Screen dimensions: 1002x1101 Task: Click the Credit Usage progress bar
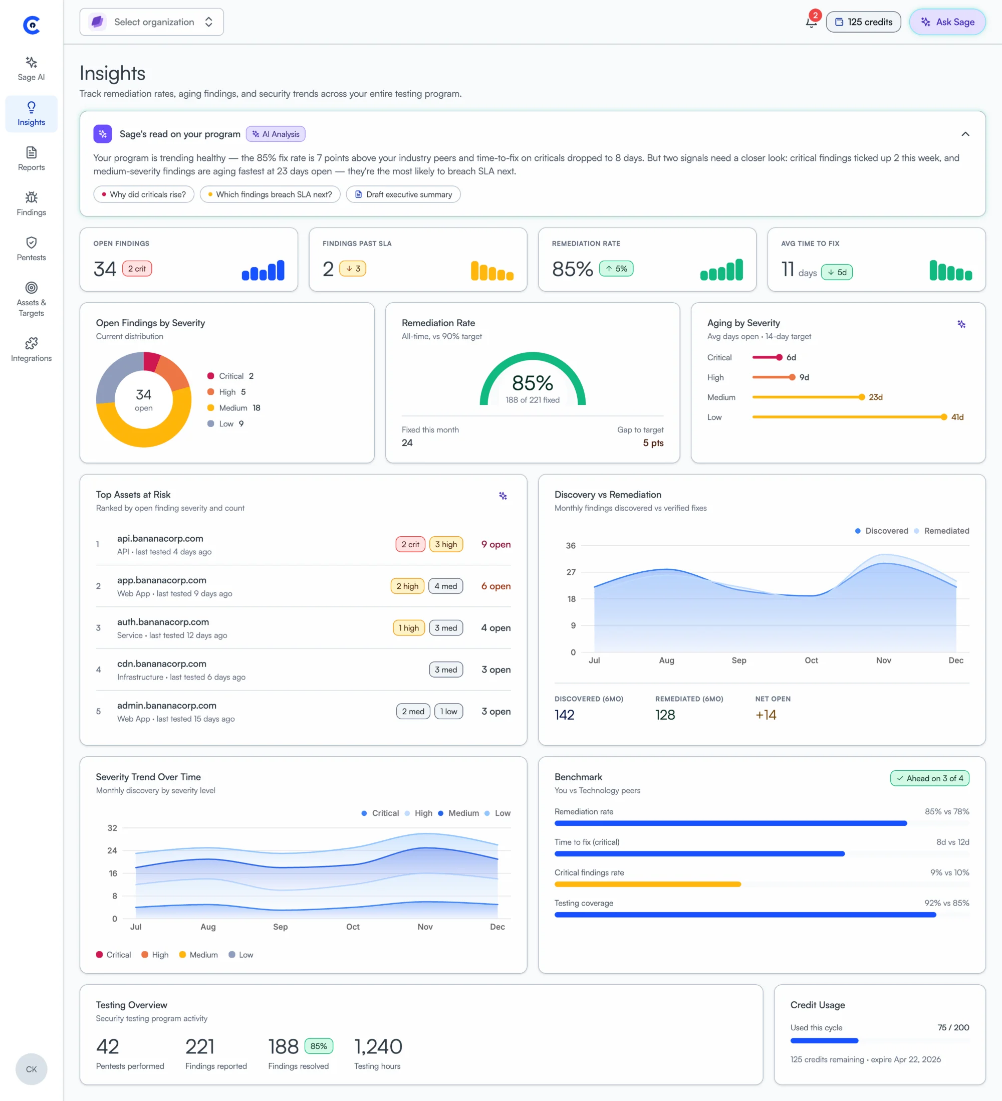point(880,1040)
